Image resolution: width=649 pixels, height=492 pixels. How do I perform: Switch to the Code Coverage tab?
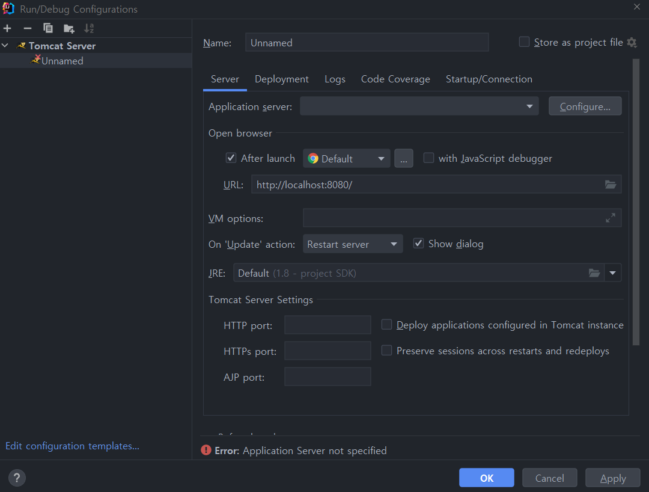[x=395, y=79]
